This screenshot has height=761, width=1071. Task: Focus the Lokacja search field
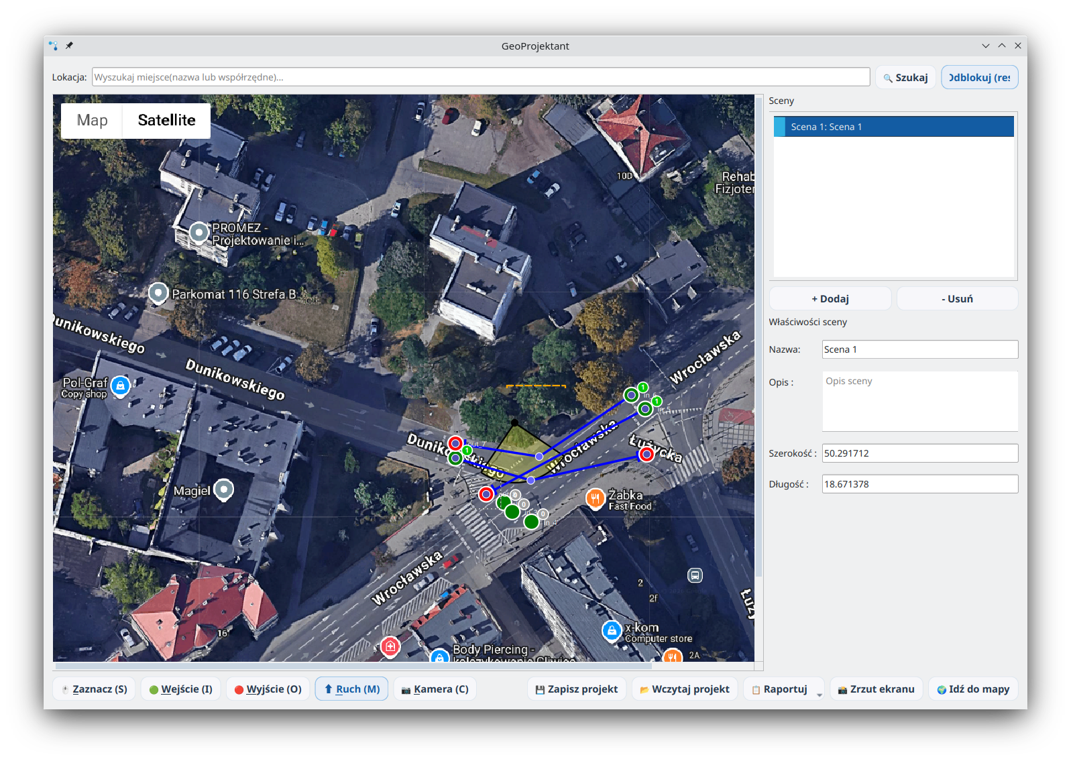click(x=481, y=77)
